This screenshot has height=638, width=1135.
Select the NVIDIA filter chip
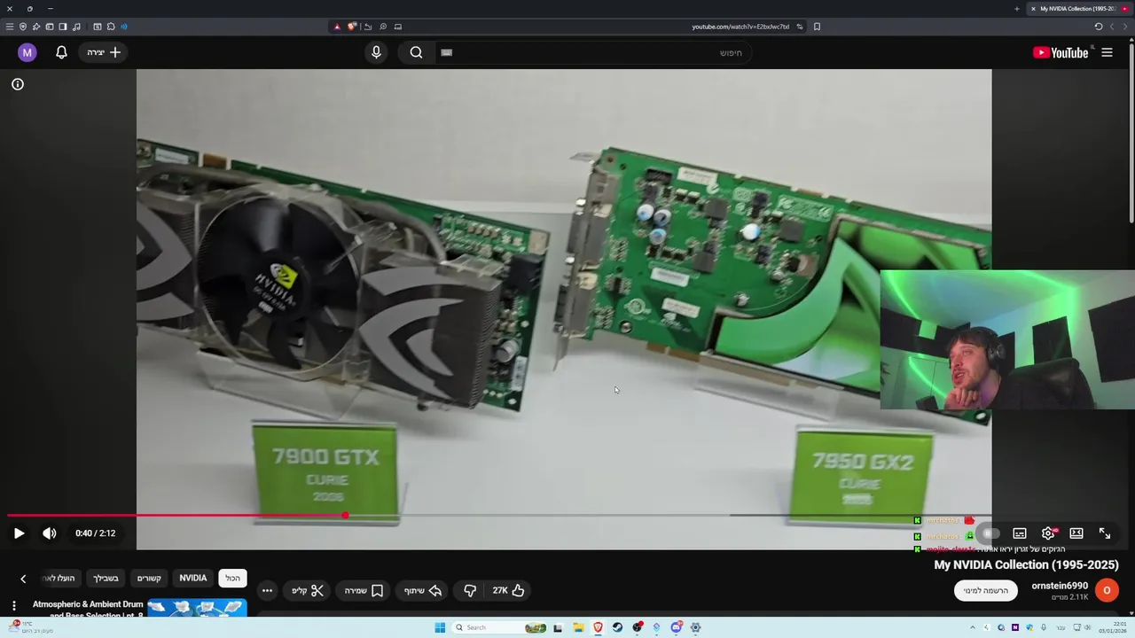pyautogui.click(x=193, y=578)
